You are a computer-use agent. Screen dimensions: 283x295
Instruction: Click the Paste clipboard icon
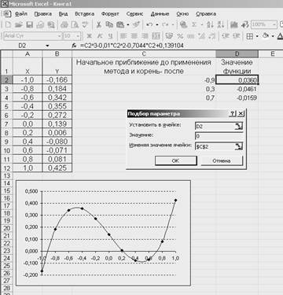120,24
